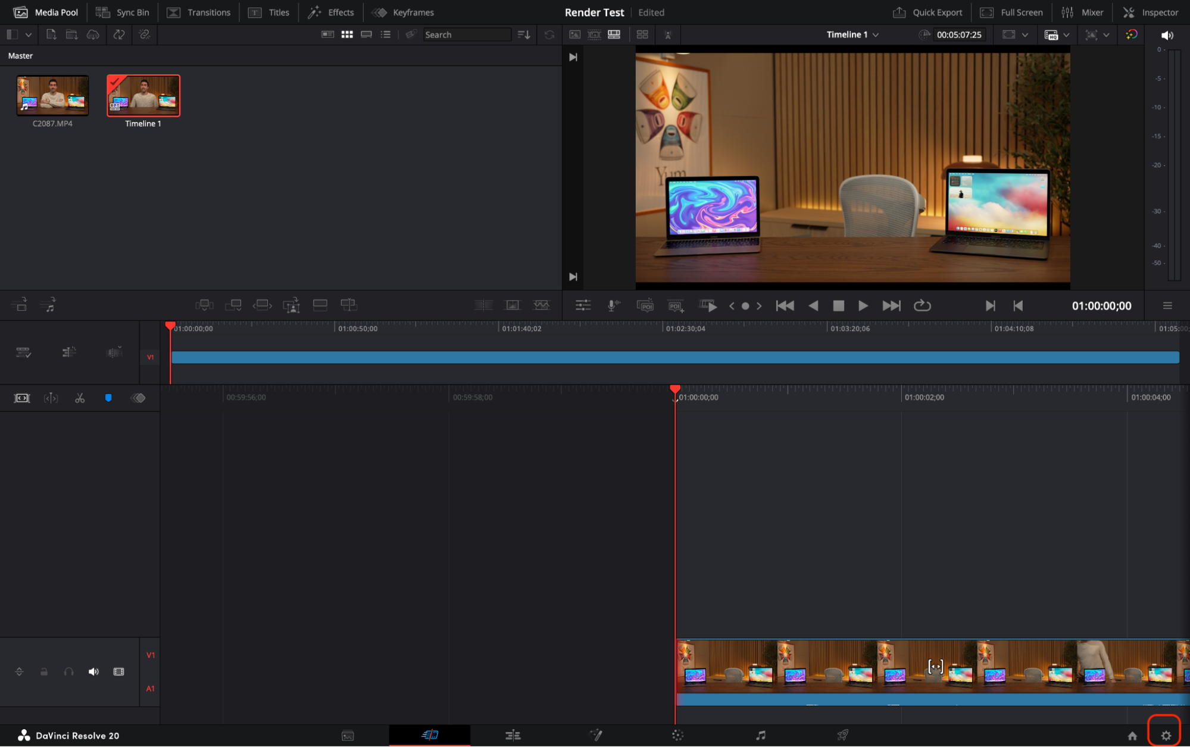Click the Smart Insert edit icon

(204, 305)
